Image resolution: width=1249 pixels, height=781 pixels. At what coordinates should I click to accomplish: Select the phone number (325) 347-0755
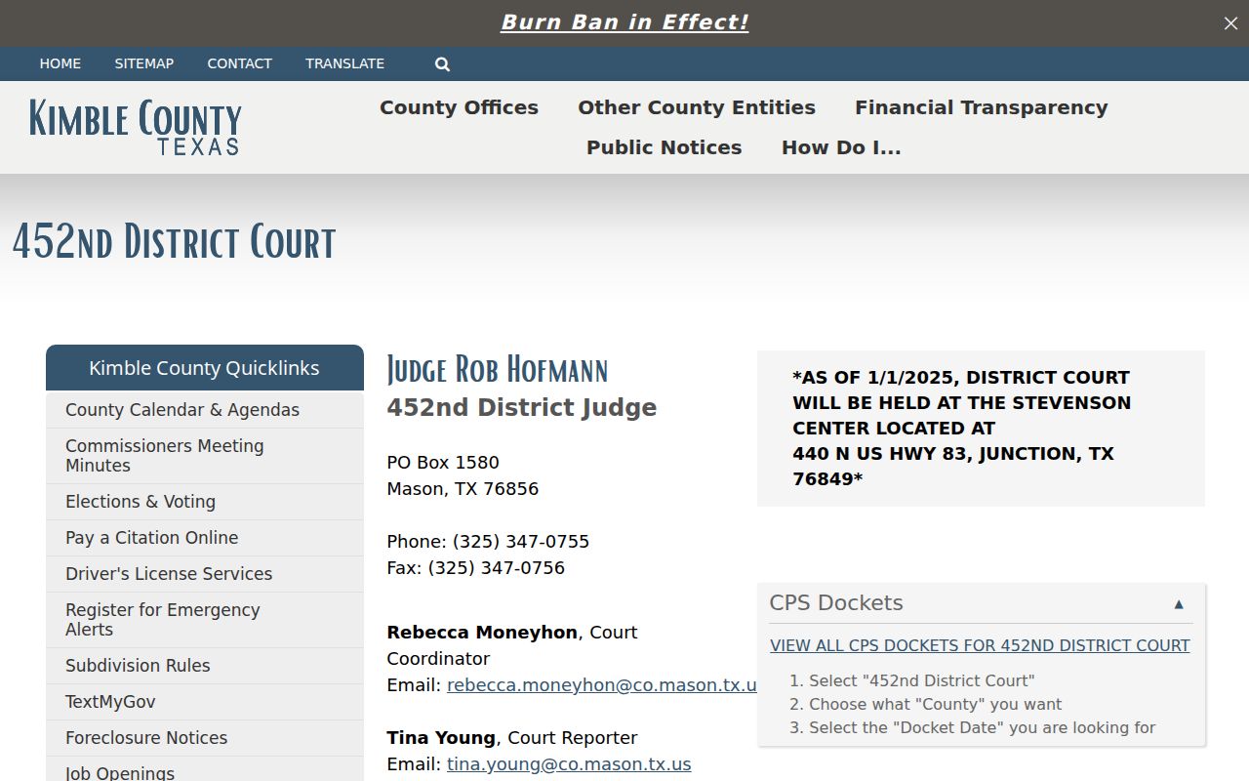[521, 542]
